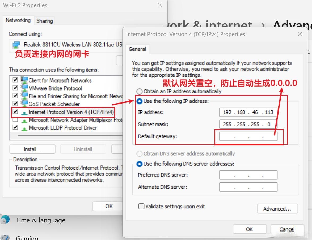Click the IP address field
Screen dimensions: 312x240
tap(248, 112)
